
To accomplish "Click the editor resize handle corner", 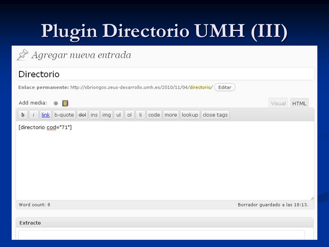I will pyautogui.click(x=312, y=198).
